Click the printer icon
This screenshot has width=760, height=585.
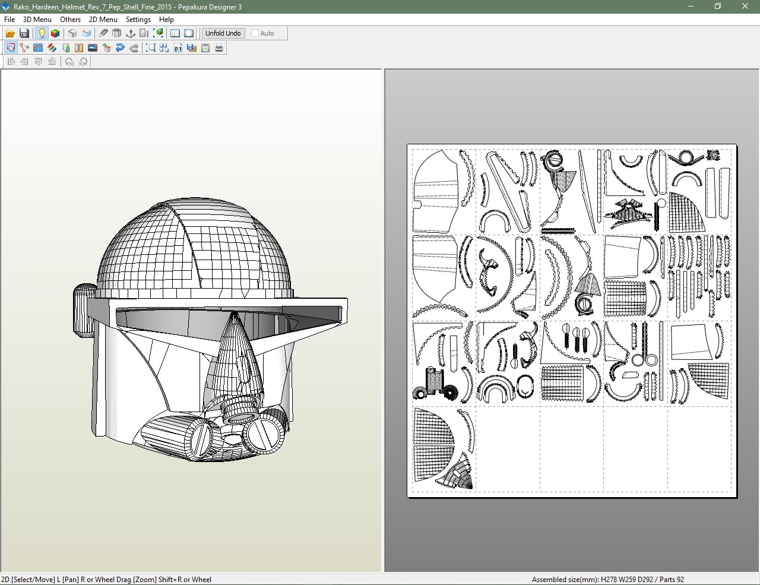click(219, 48)
